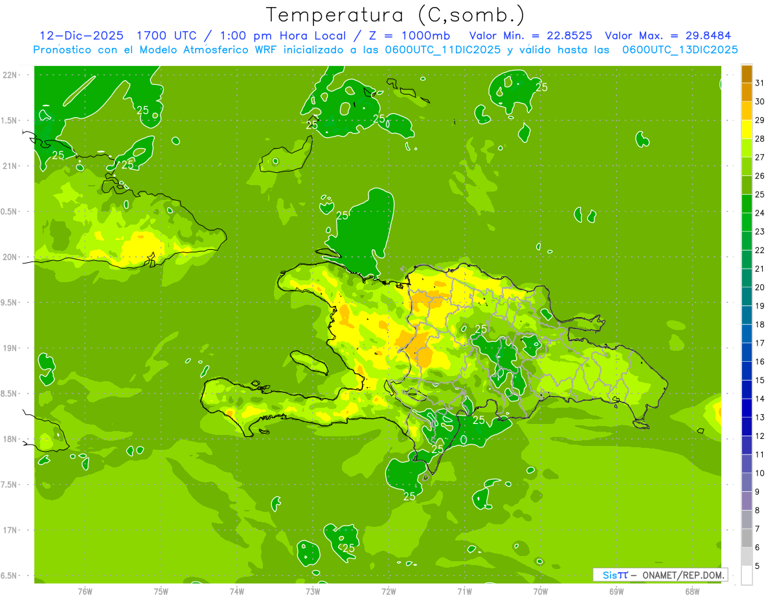Click the legend swatch between 24 and 25

(747, 204)
